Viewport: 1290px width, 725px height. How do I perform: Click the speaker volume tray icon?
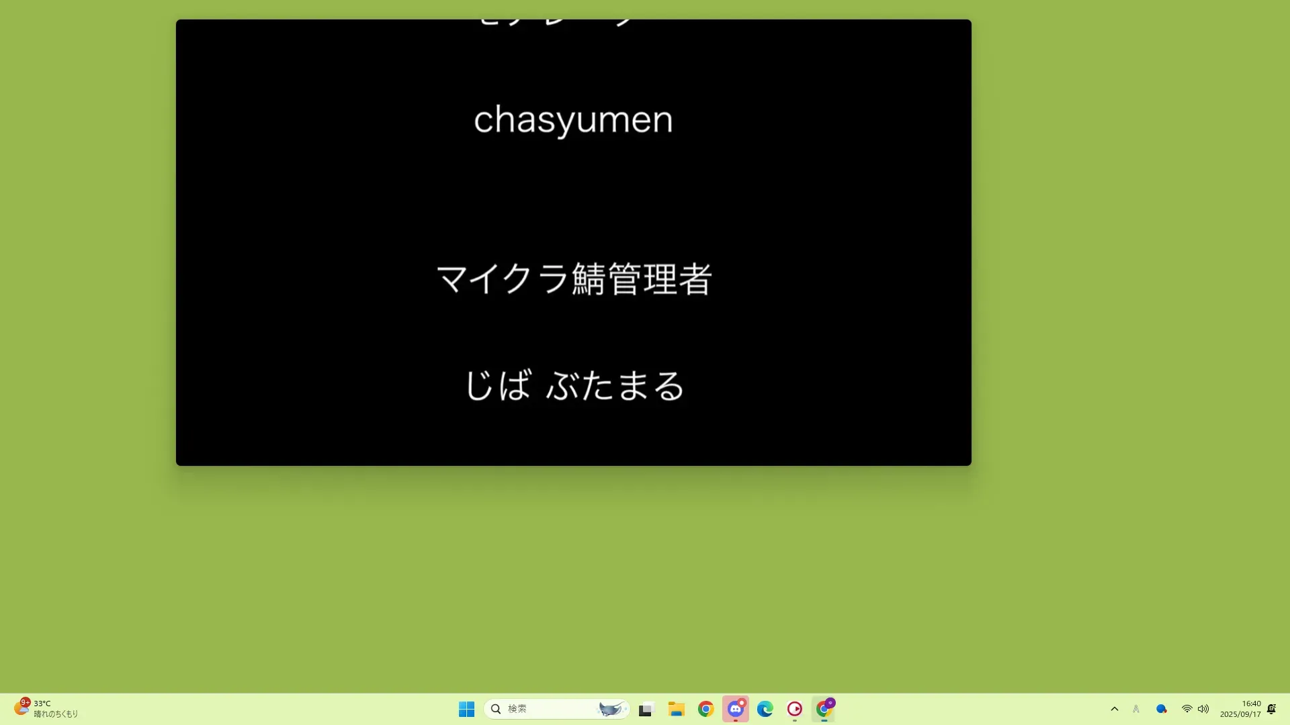click(1203, 709)
